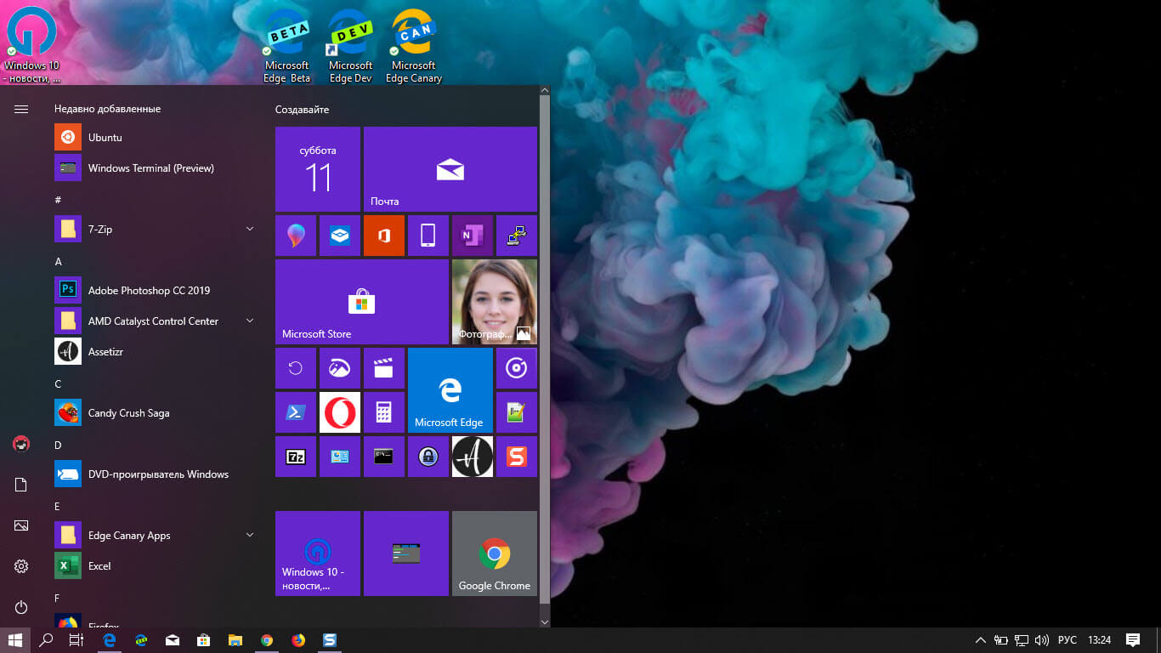The width and height of the screenshot is (1161, 653).
Task: Launch DVD-проигрыватель Windows
Action: (155, 474)
